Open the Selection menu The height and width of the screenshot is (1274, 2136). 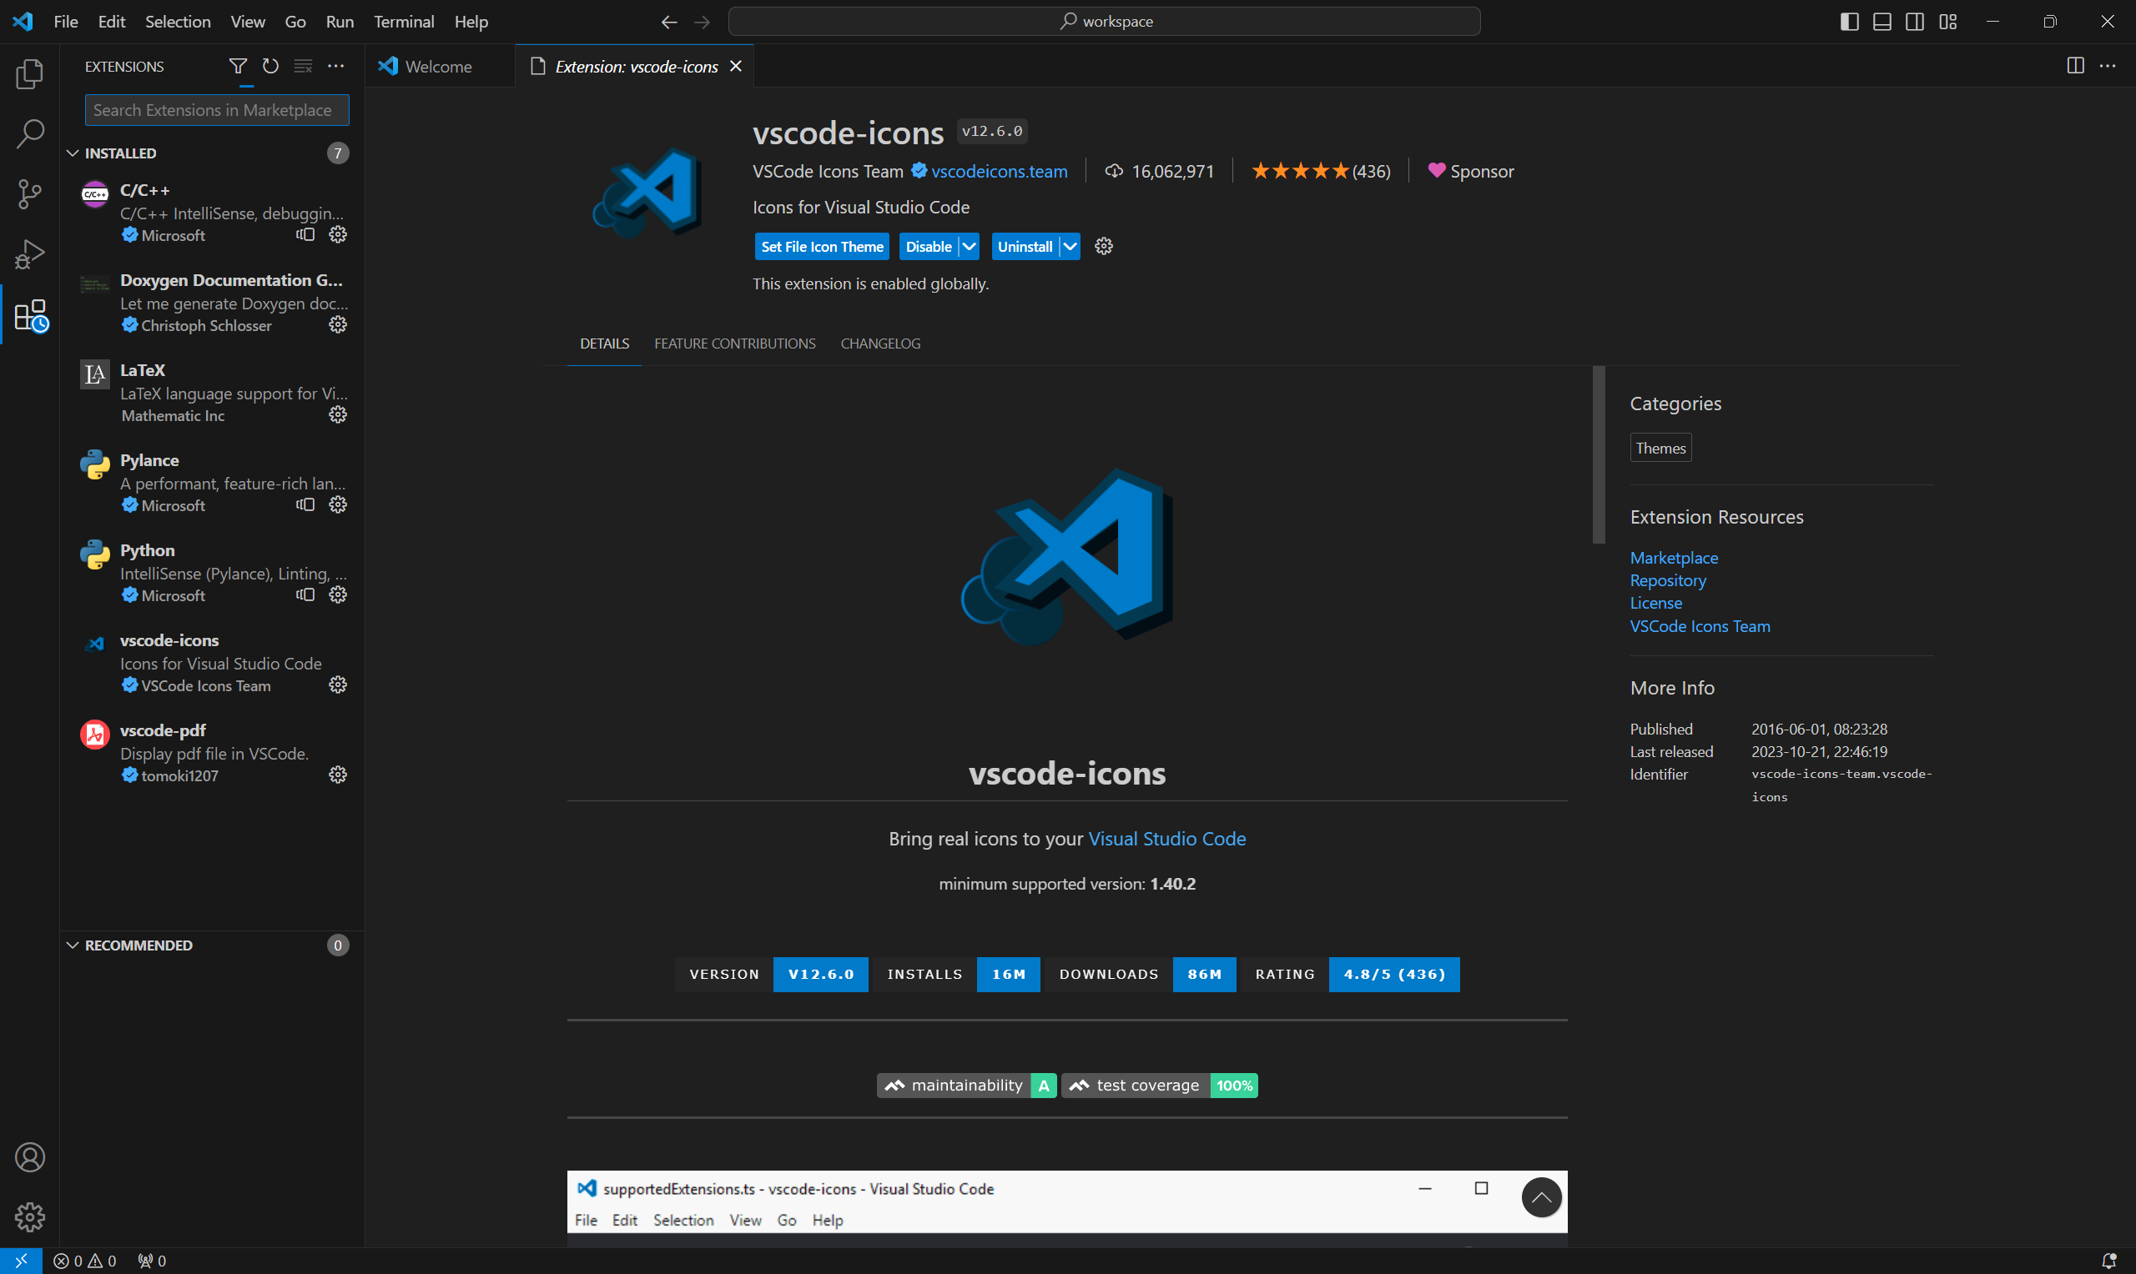tap(177, 22)
